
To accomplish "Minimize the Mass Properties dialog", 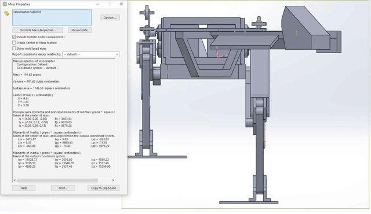I will click(97, 4).
